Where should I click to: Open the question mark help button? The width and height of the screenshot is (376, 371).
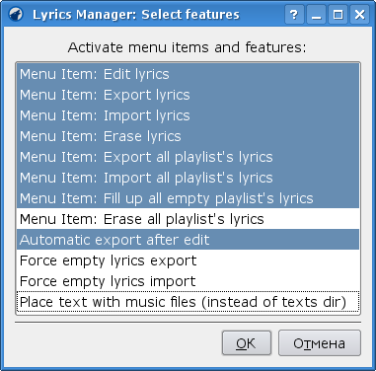[294, 14]
